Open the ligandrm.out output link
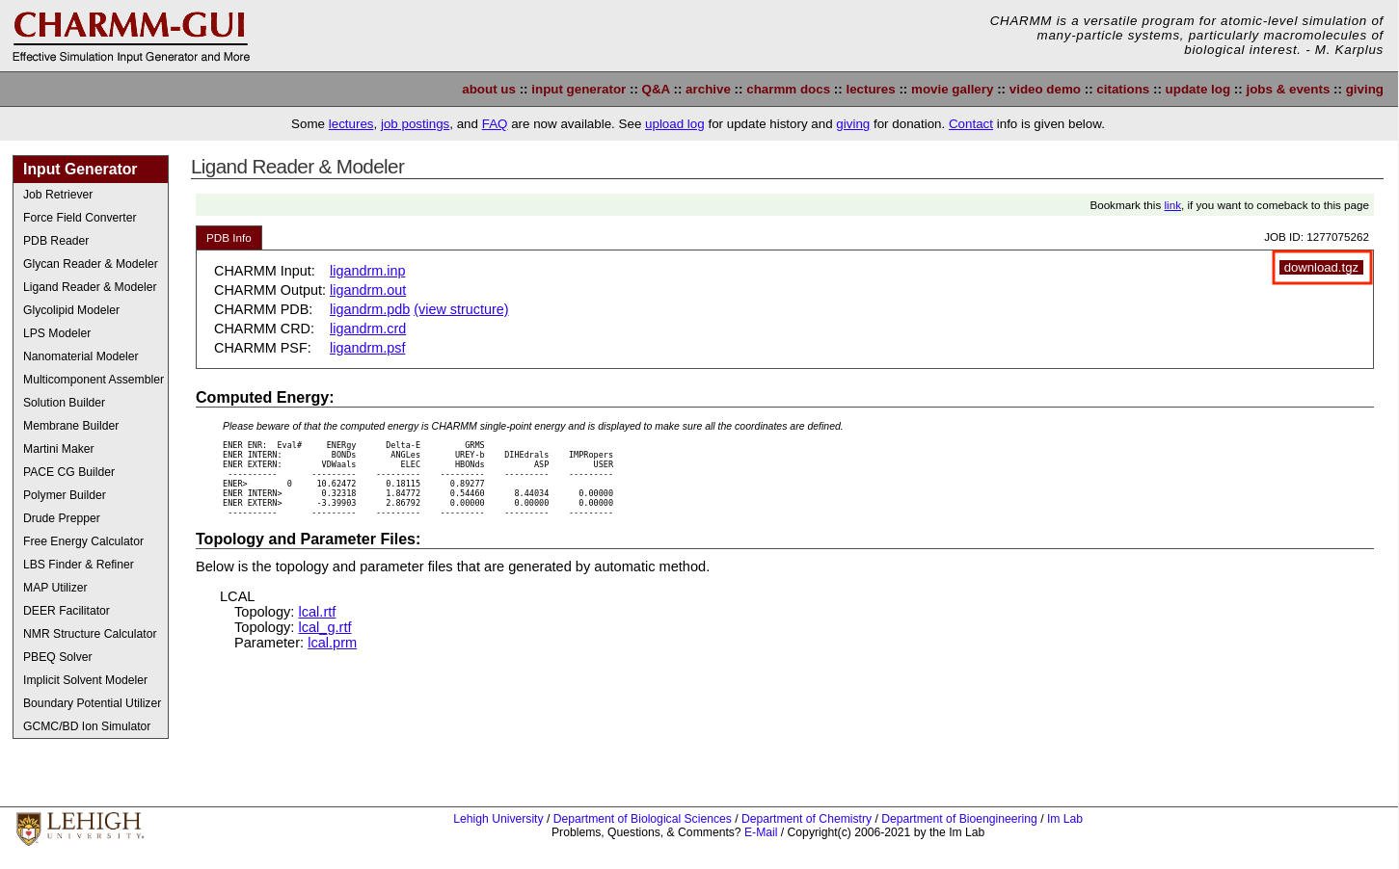This screenshot has width=1399, height=869. [x=367, y=290]
